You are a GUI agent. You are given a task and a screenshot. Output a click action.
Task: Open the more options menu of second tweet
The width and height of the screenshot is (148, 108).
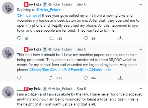pos(140,49)
